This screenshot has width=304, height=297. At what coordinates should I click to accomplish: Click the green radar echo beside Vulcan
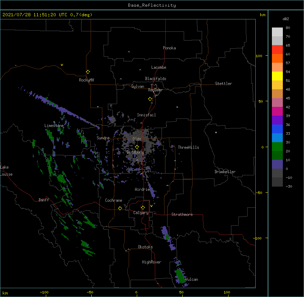click(x=181, y=276)
